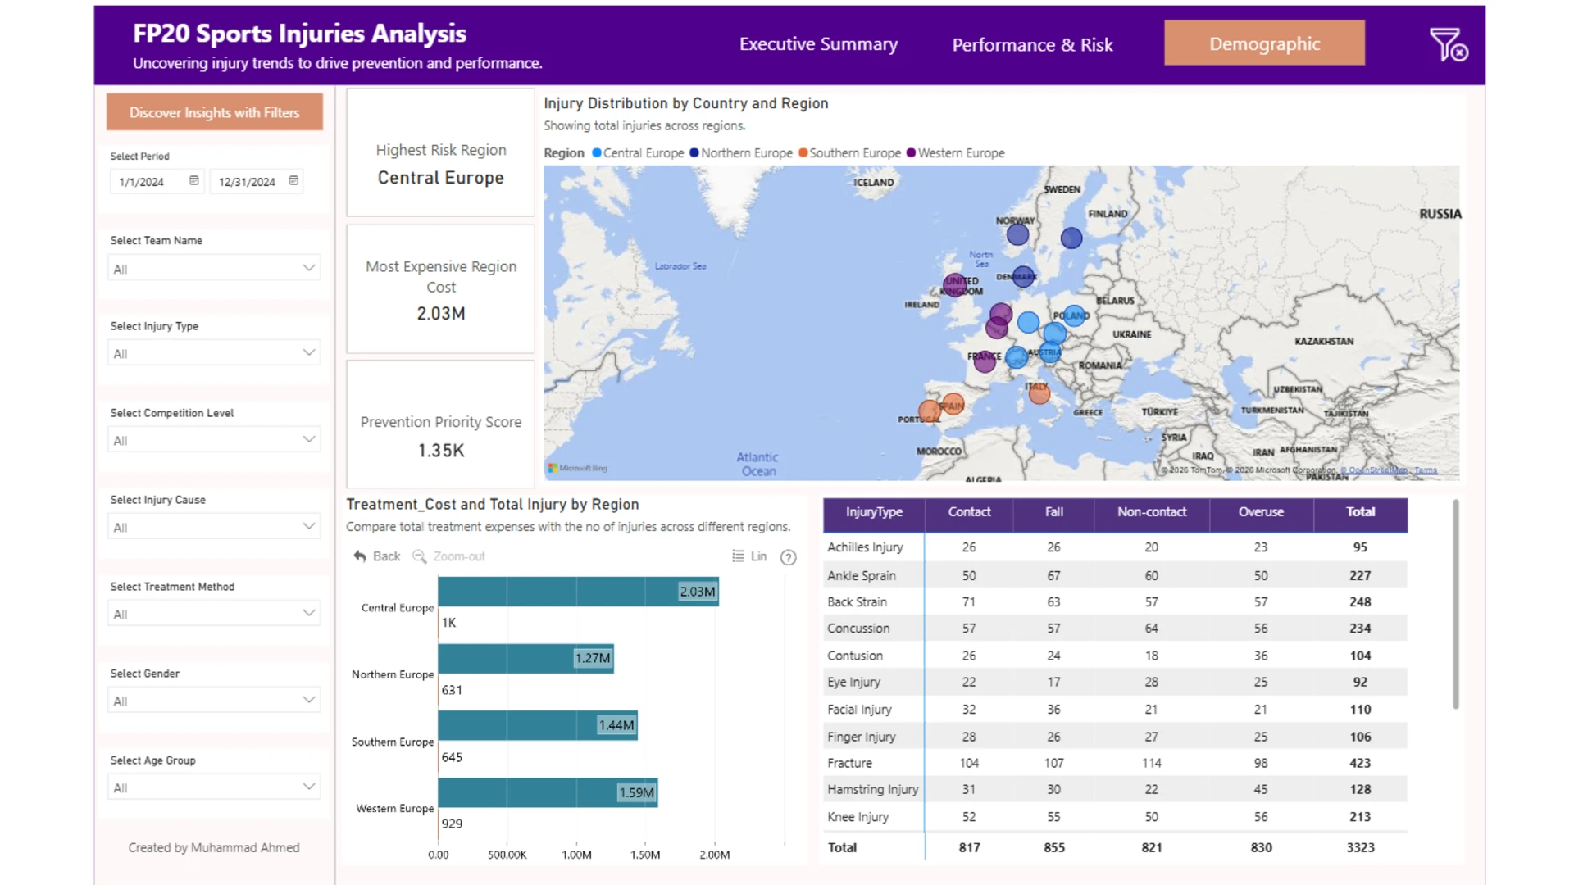
Task: Click the Back arrow icon in chart
Action: click(x=359, y=556)
